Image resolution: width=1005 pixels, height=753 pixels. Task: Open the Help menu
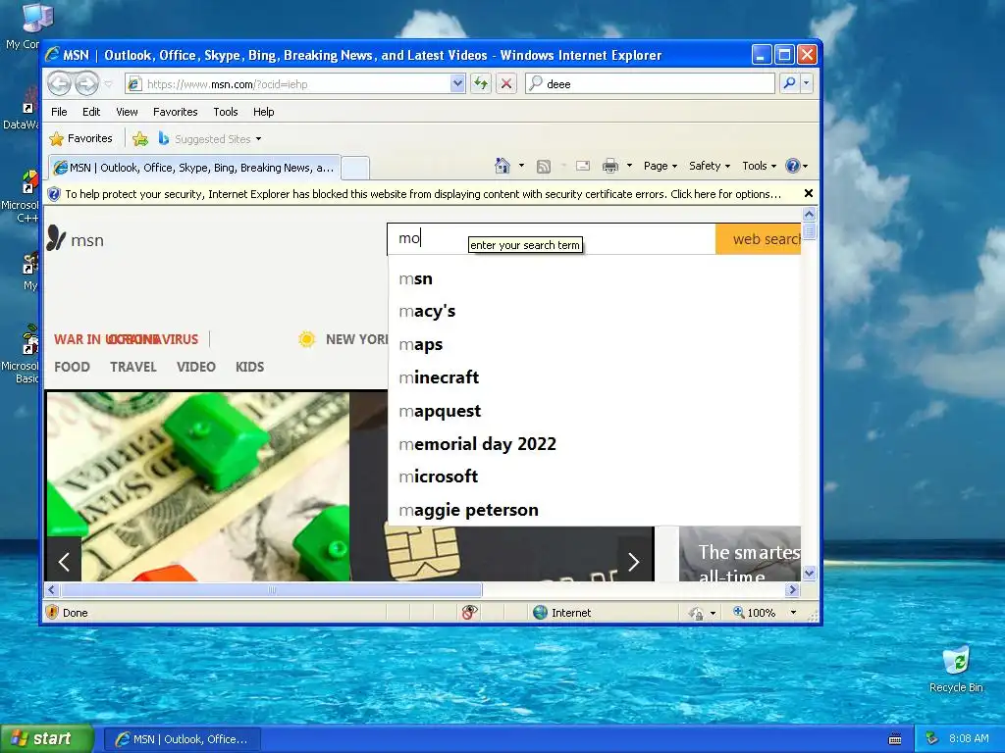pyautogui.click(x=263, y=112)
